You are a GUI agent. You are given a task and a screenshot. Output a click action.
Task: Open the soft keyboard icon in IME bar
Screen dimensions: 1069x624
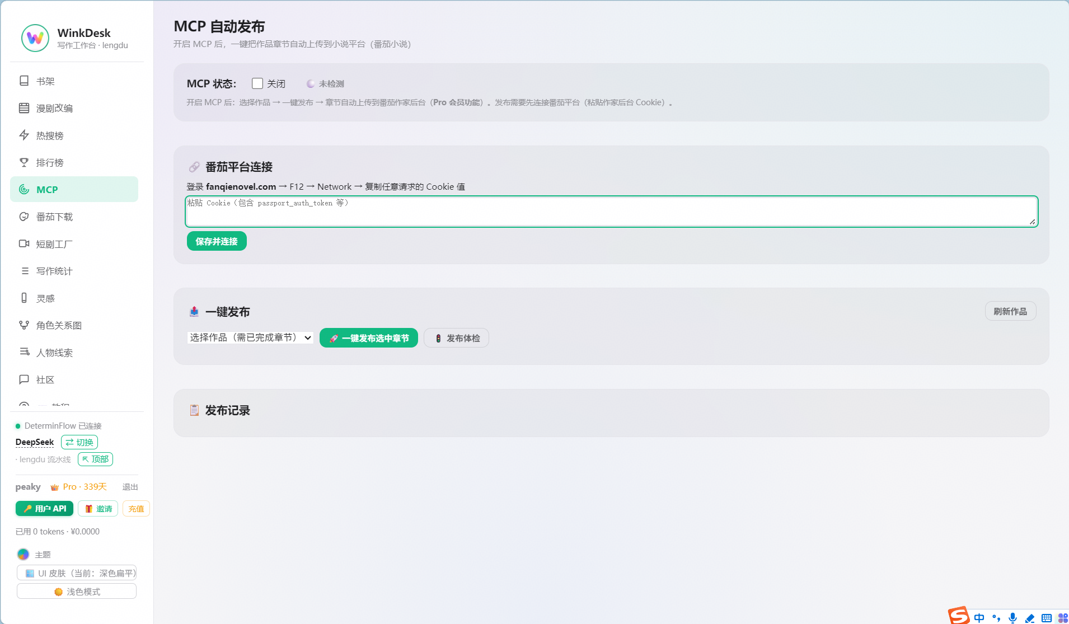(1047, 618)
